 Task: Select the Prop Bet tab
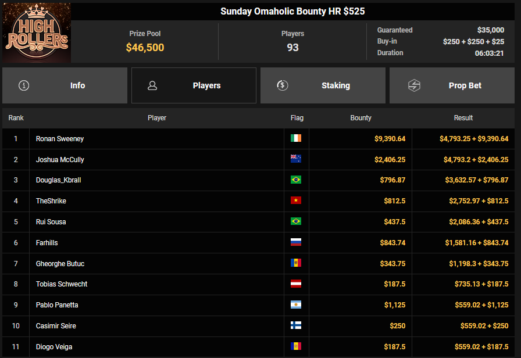[x=452, y=85]
